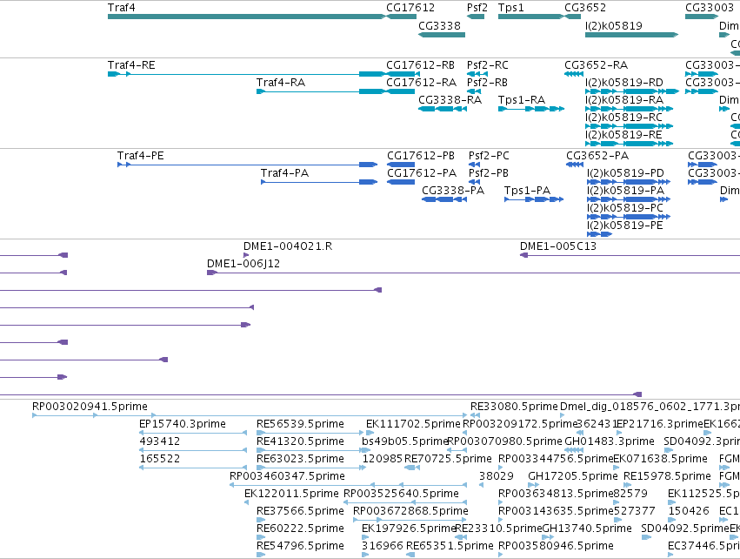The height and width of the screenshot is (559, 740).
Task: Click the teal l(2)k05819 gene bar
Action: 631,35
